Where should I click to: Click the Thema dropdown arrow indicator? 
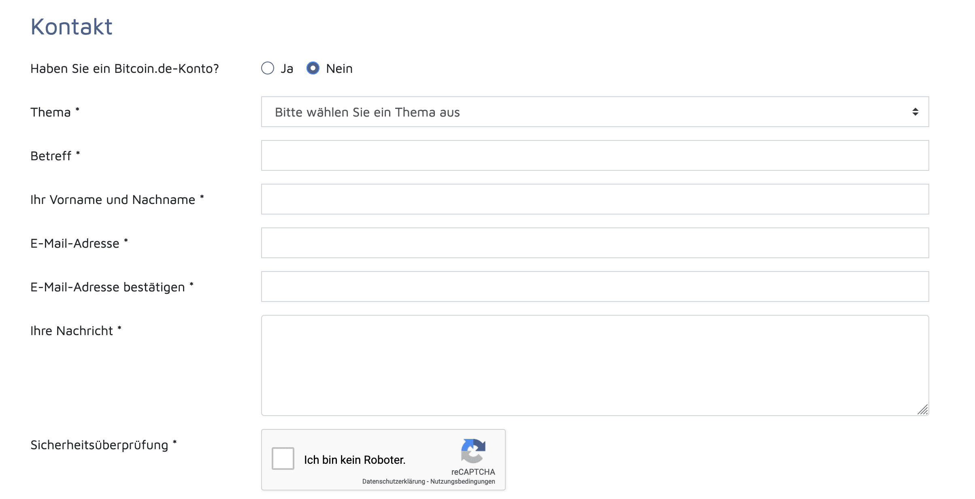click(x=915, y=112)
